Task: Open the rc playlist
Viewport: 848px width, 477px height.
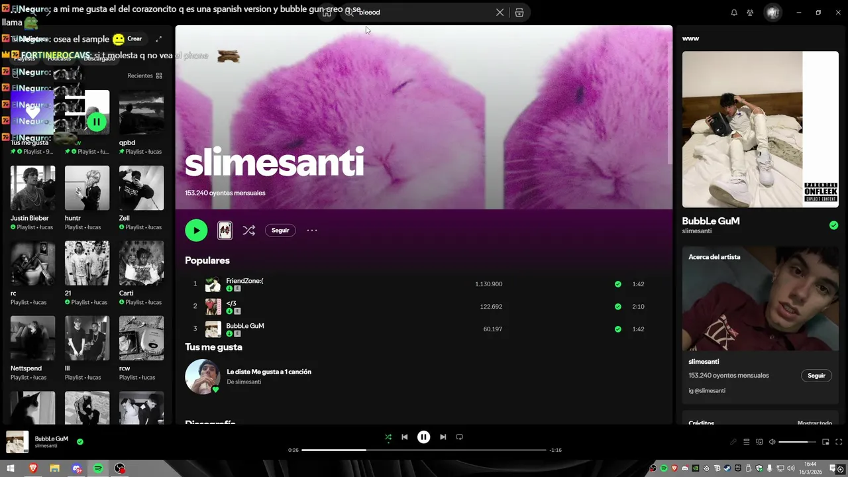Action: click(32, 272)
